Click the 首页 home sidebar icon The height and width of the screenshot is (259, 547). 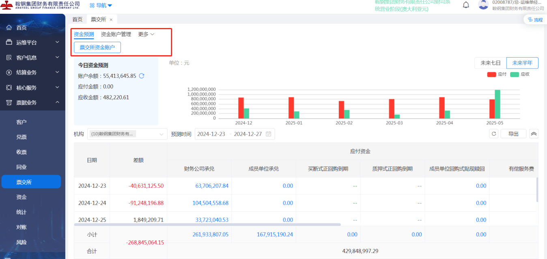click(x=9, y=28)
